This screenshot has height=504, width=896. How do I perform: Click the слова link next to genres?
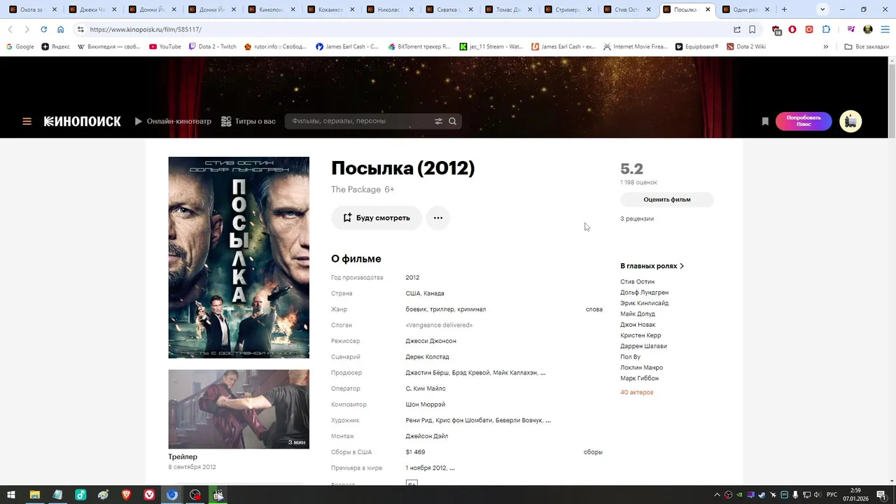[x=594, y=309]
